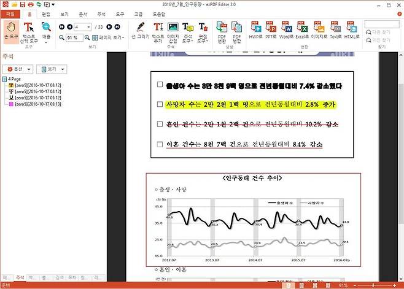Convert the PDF to PPT
Image resolution: width=404 pixels, height=289 pixels.
point(271,30)
